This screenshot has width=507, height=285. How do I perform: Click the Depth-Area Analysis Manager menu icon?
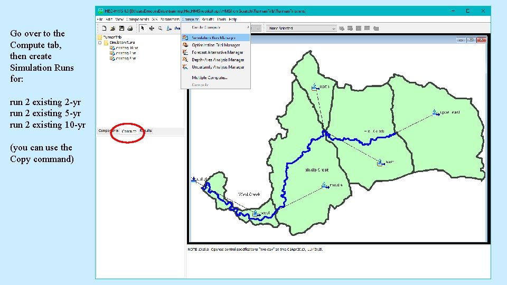(185, 60)
